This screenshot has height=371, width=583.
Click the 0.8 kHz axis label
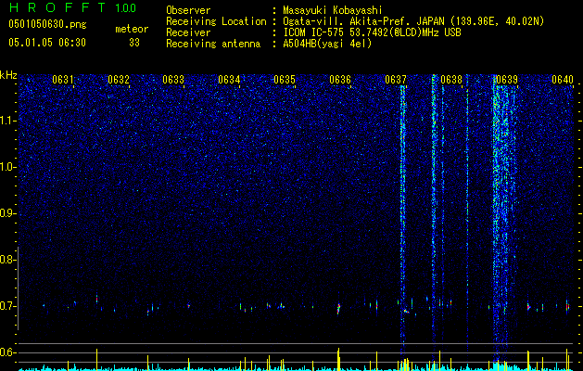point(7,260)
